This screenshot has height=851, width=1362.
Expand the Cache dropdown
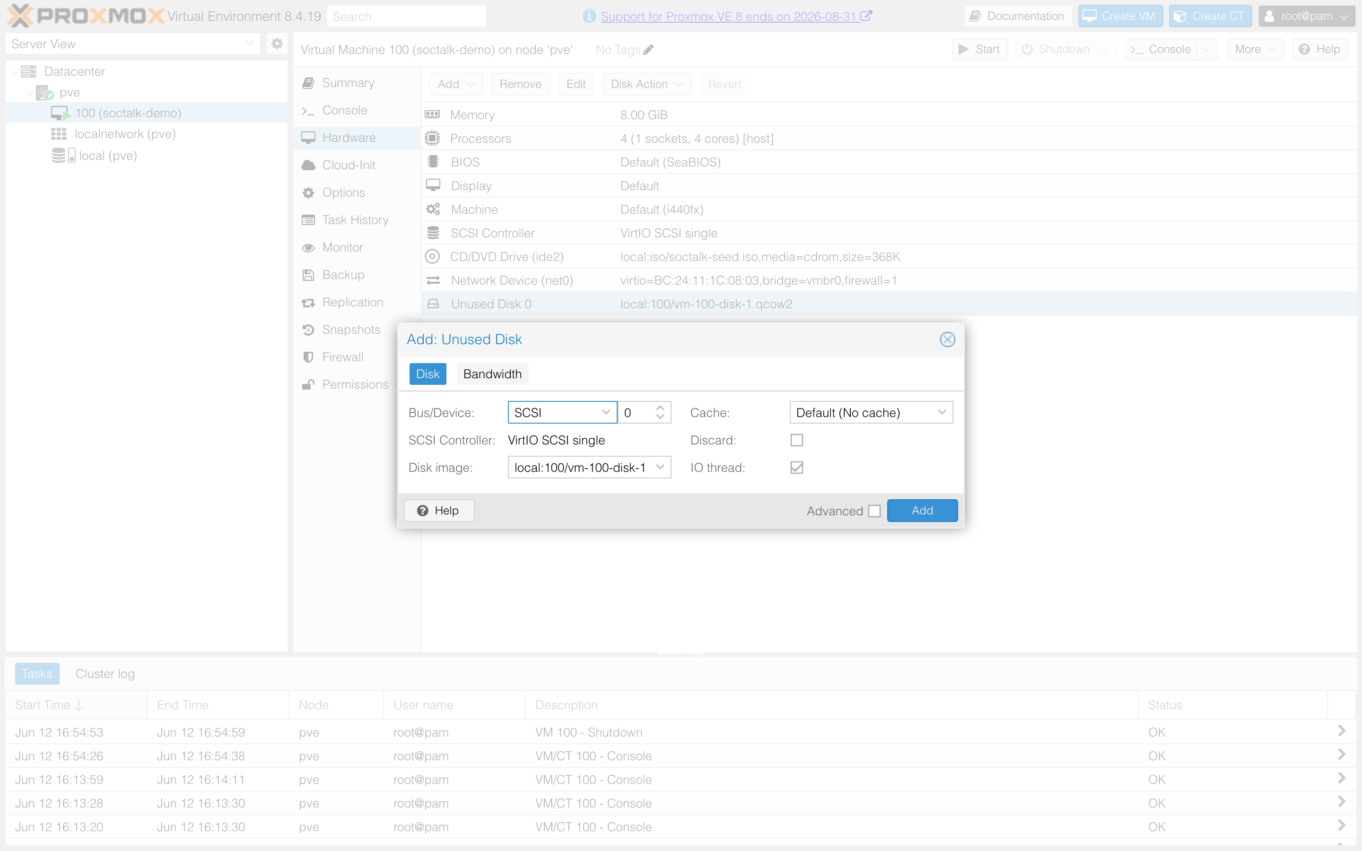tap(871, 413)
